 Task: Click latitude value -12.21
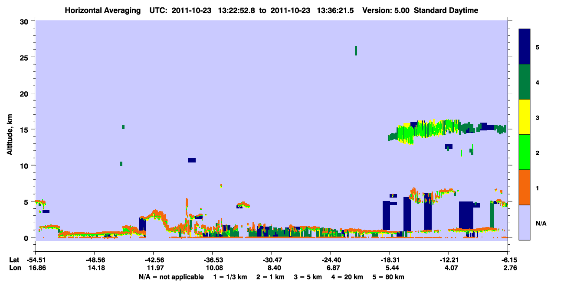pos(449,260)
